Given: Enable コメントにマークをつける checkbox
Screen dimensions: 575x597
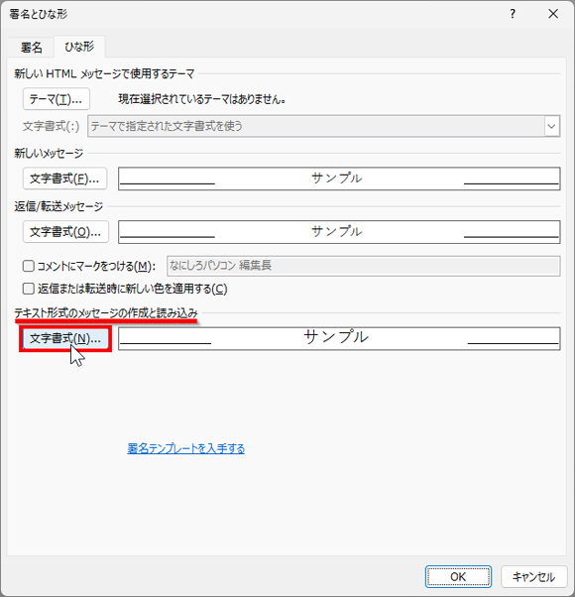Looking at the screenshot, I should (x=29, y=266).
